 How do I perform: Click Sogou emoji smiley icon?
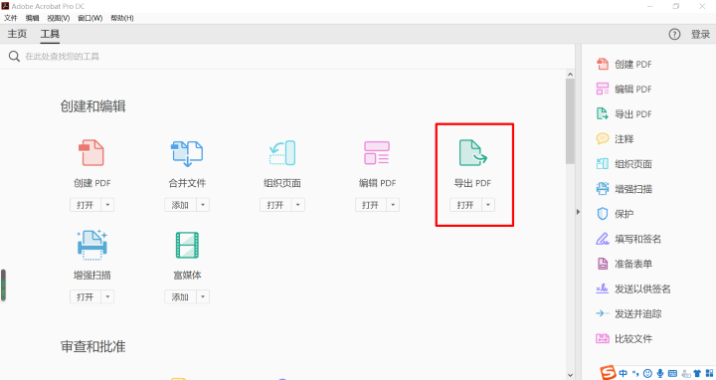pos(647,373)
